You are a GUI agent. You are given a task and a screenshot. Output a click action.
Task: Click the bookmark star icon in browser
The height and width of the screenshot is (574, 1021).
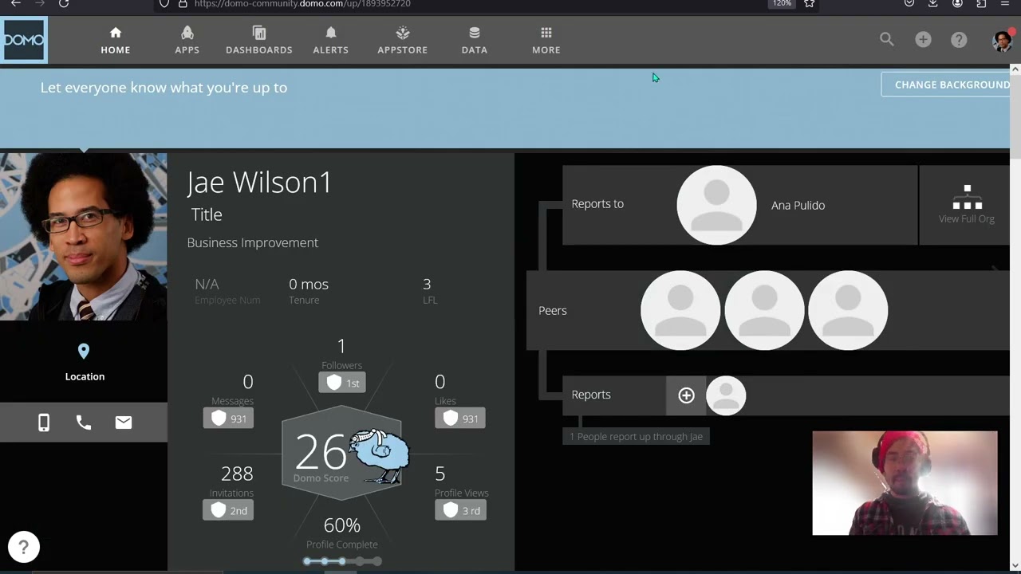coord(809,4)
